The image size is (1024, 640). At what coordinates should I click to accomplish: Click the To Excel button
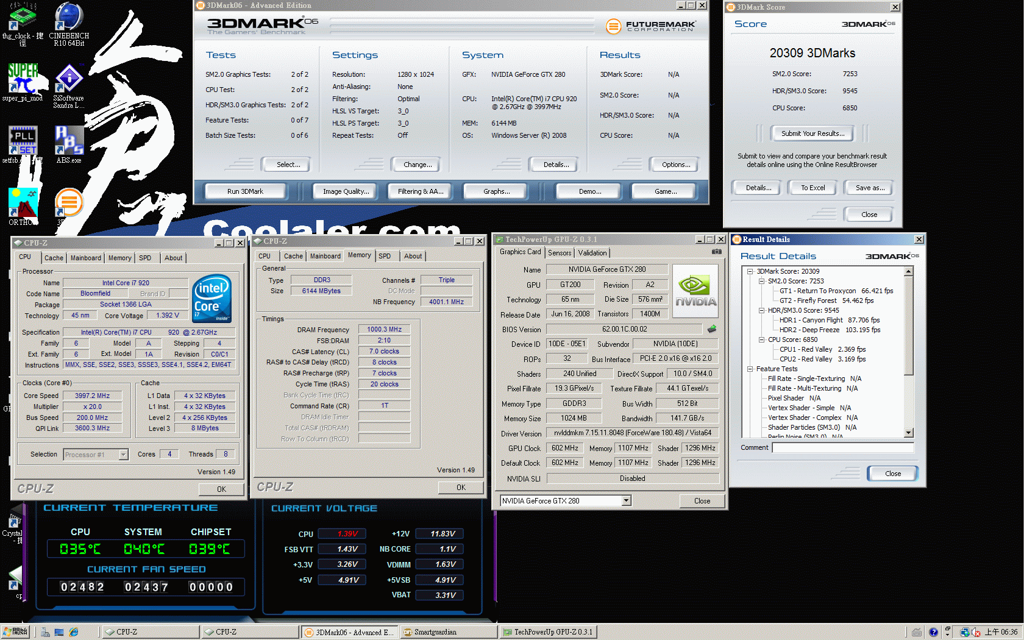click(812, 188)
